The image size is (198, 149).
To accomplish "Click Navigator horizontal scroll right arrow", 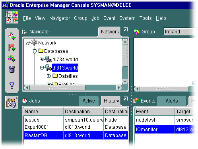I will pos(119,87).
